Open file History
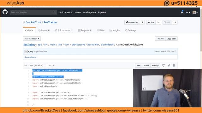This screenshot has width=202, height=113. tap(155, 66)
